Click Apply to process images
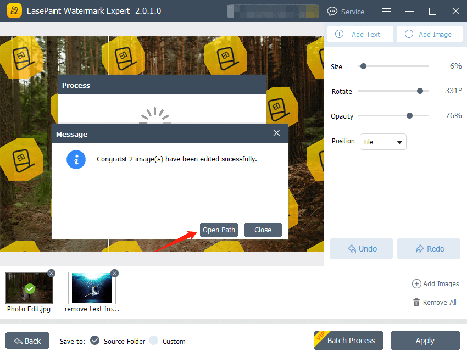The width and height of the screenshot is (467, 357). tap(425, 341)
